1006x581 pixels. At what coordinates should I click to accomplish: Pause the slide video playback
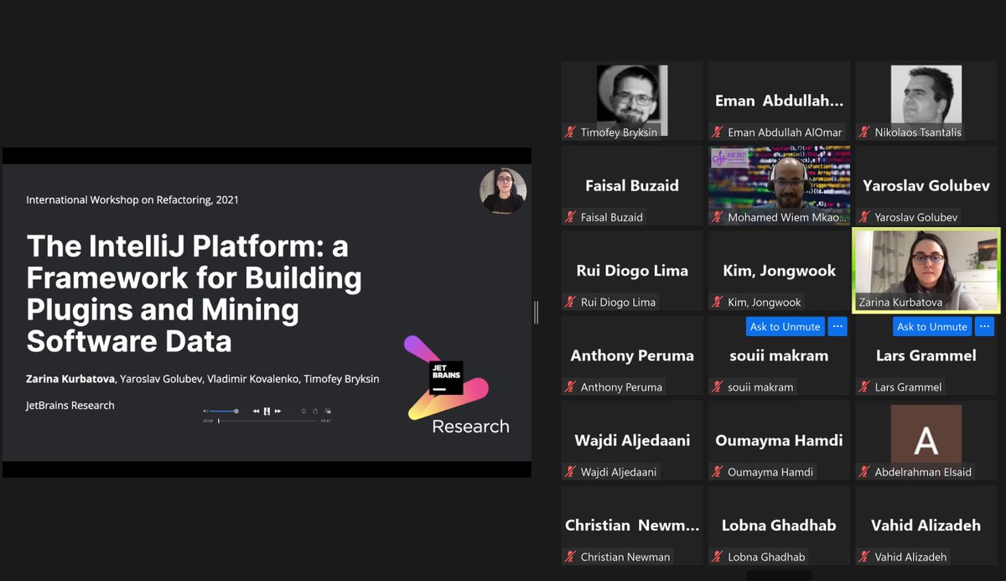pos(267,411)
